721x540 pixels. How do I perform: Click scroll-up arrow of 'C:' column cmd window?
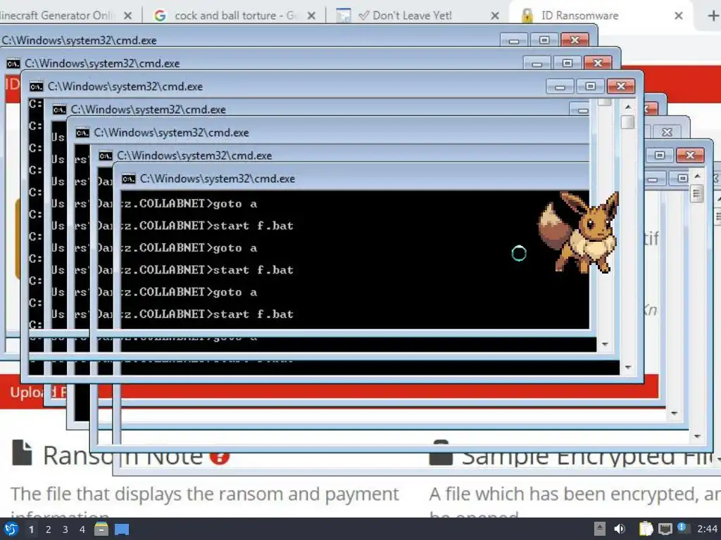[x=628, y=107]
